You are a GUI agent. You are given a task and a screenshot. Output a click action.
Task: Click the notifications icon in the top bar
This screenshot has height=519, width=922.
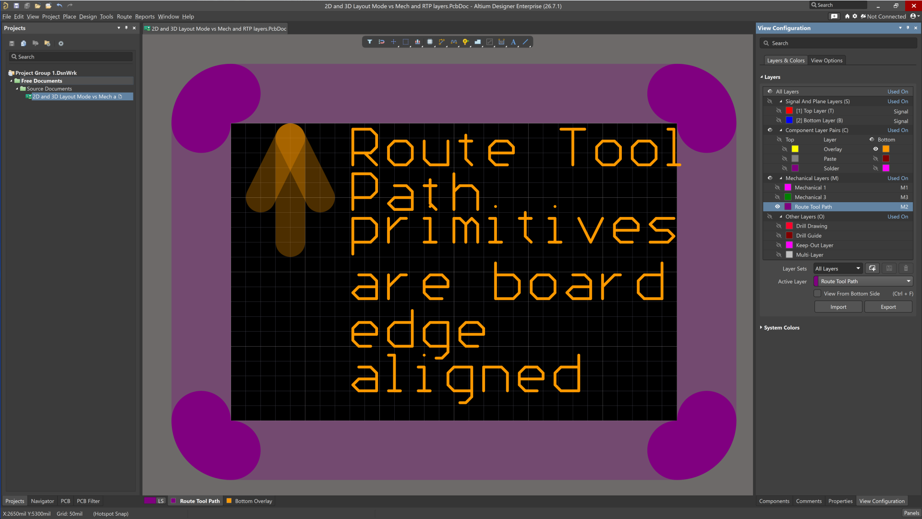tap(834, 16)
